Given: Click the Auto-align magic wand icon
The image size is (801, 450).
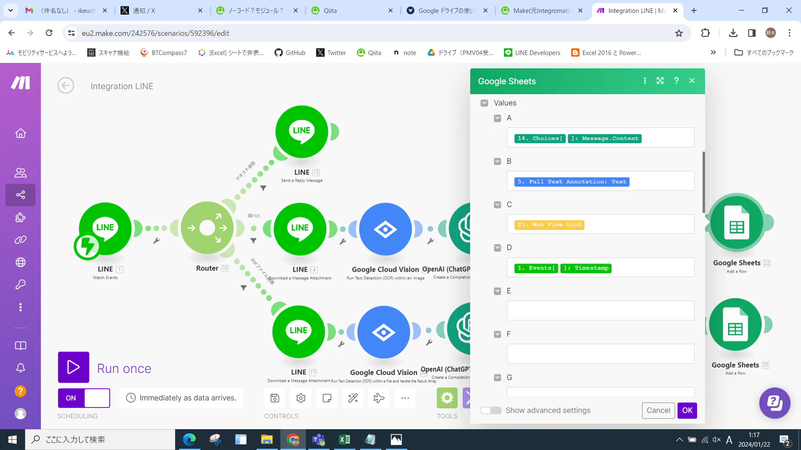Looking at the screenshot, I should tap(353, 398).
